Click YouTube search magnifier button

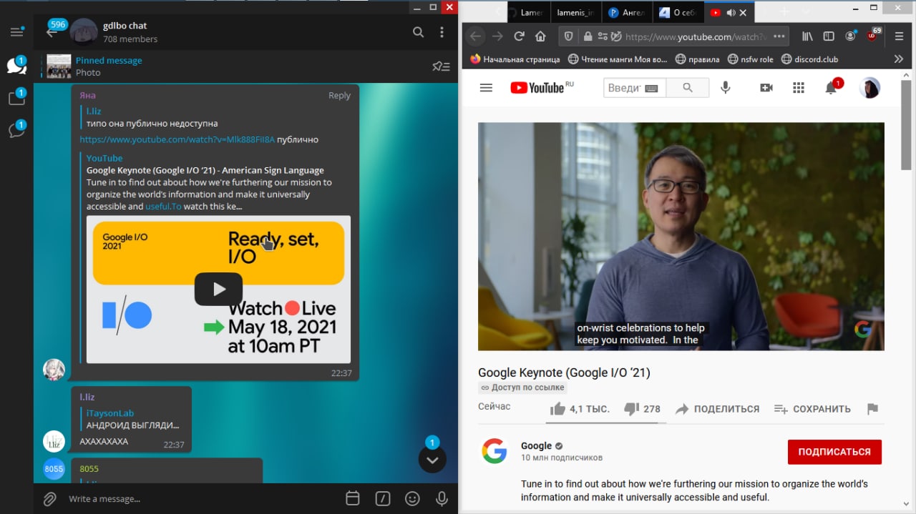[688, 88]
